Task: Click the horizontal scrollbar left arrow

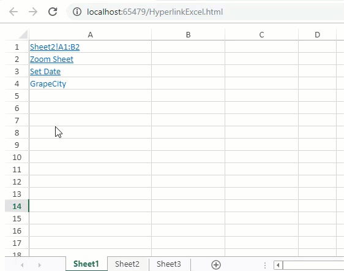Action: pos(278,265)
